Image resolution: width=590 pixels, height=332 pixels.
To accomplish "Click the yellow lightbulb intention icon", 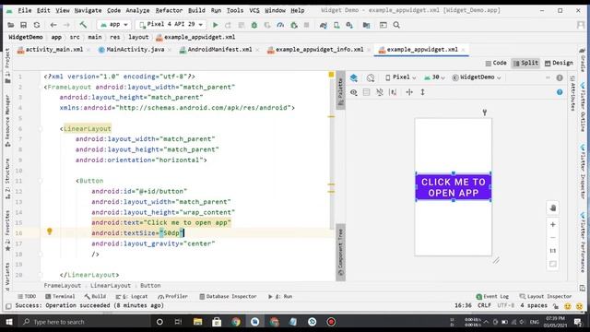I will coord(49,231).
